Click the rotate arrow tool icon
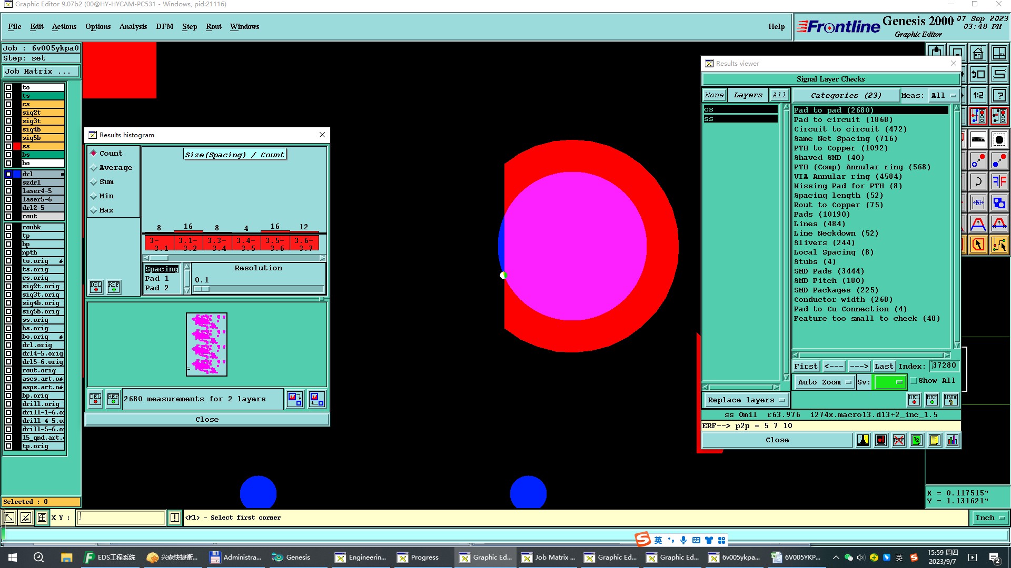The image size is (1011, 568). [x=978, y=182]
